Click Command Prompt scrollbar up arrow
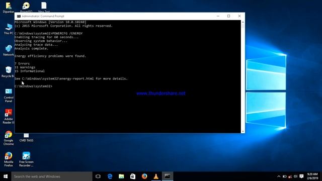The height and width of the screenshot is (181, 322). tap(243, 22)
